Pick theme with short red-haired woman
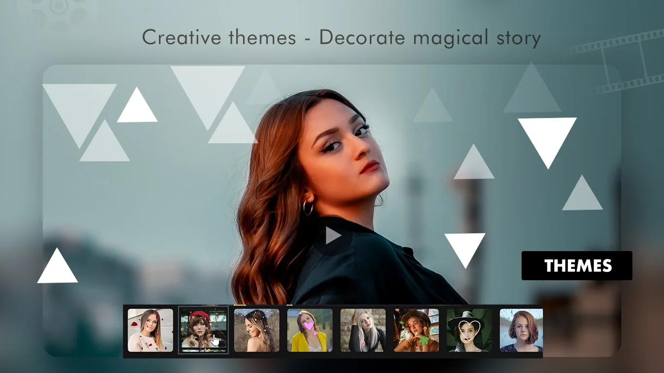 tap(521, 330)
